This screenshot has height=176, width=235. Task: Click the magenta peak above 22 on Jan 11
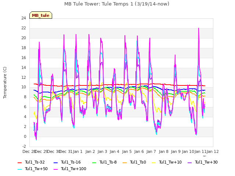(x=199, y=28)
